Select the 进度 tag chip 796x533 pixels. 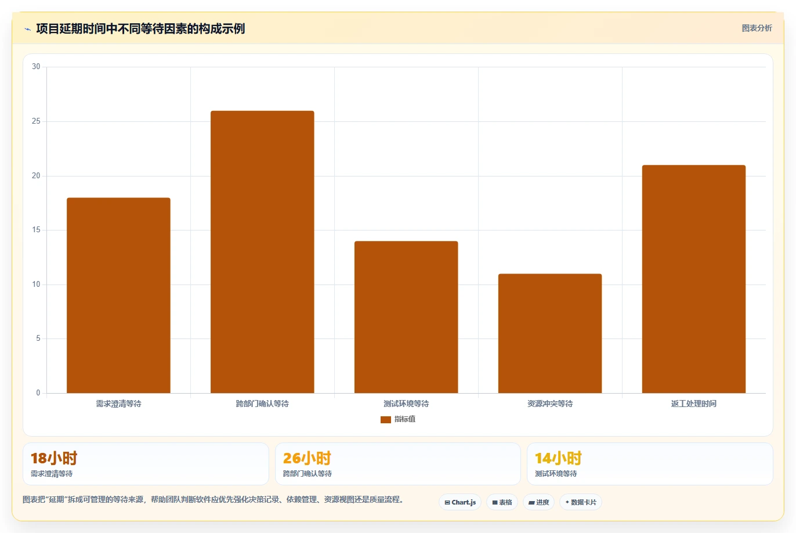pyautogui.click(x=539, y=502)
